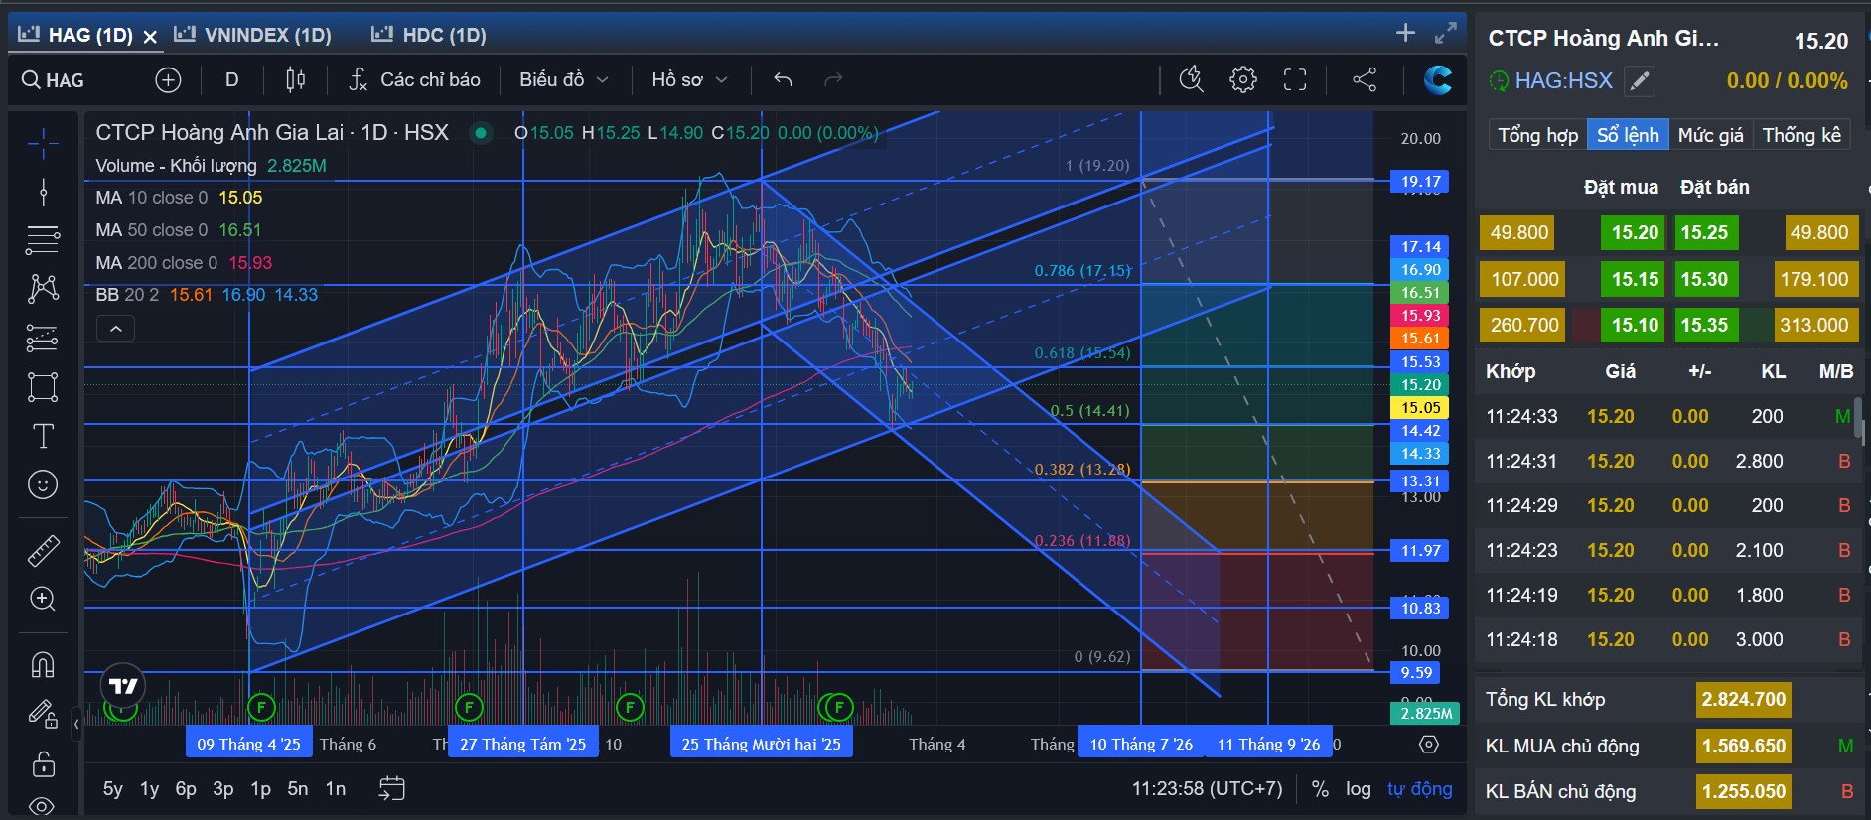Add a symbol to compare
1871x820 pixels.
[x=168, y=80]
